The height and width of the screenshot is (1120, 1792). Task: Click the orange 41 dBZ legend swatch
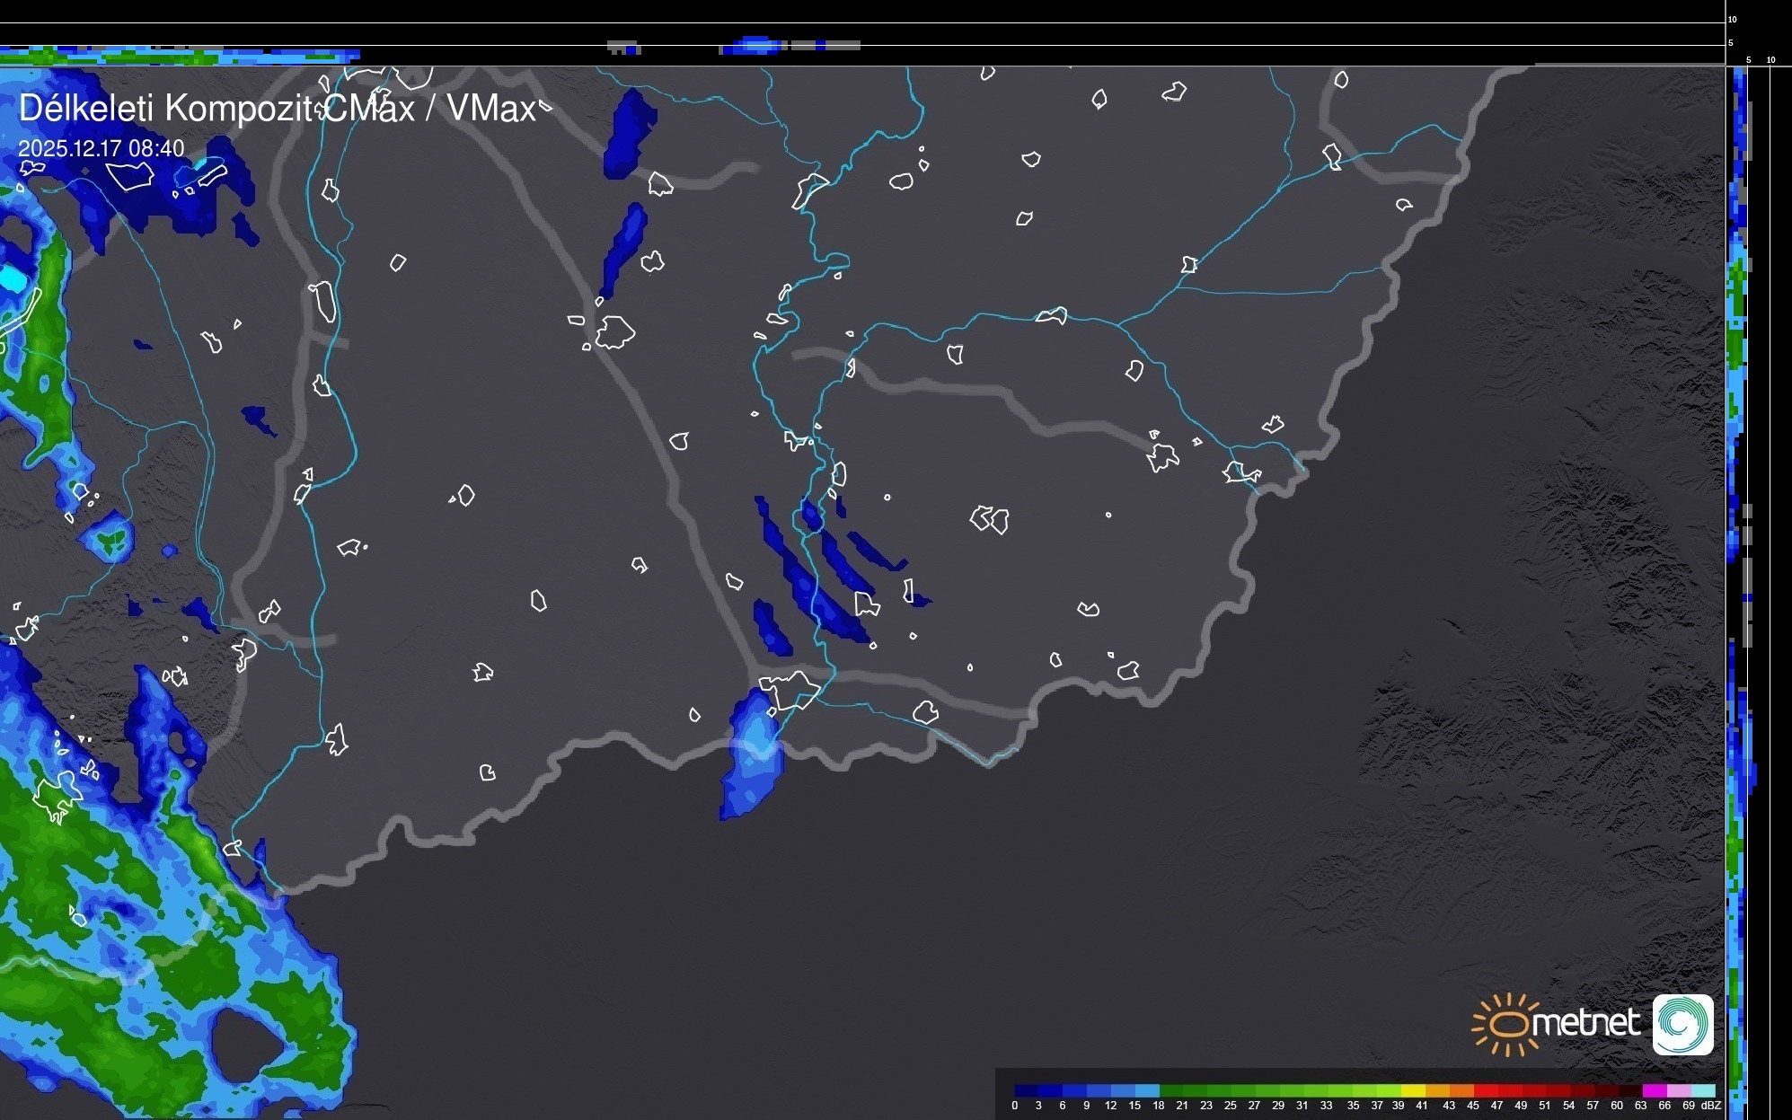(1437, 1090)
